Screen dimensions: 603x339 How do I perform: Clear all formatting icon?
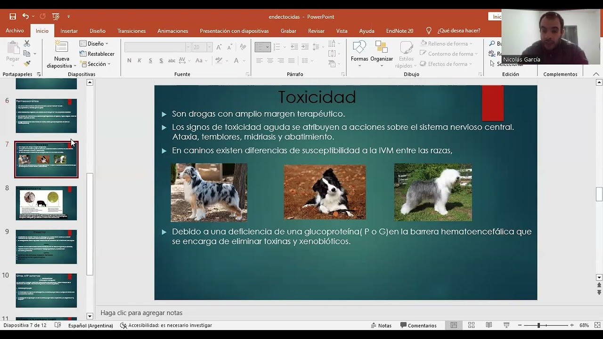click(243, 47)
